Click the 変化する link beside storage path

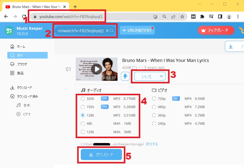click(x=152, y=144)
